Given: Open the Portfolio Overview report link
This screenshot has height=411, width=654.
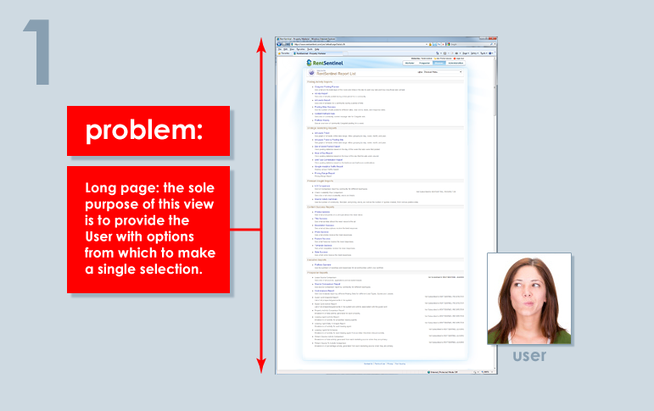Looking at the screenshot, I should [x=322, y=263].
